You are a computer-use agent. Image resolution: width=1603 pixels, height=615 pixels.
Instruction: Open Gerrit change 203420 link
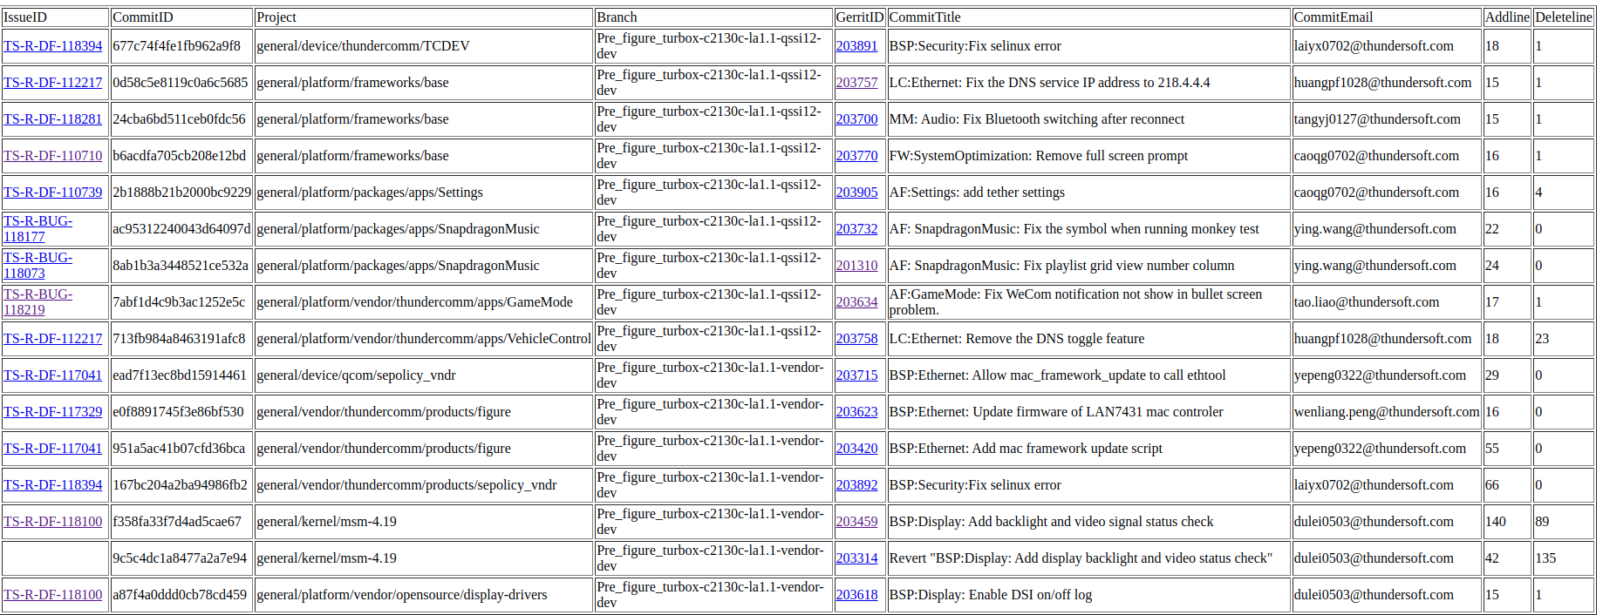pyautogui.click(x=856, y=449)
